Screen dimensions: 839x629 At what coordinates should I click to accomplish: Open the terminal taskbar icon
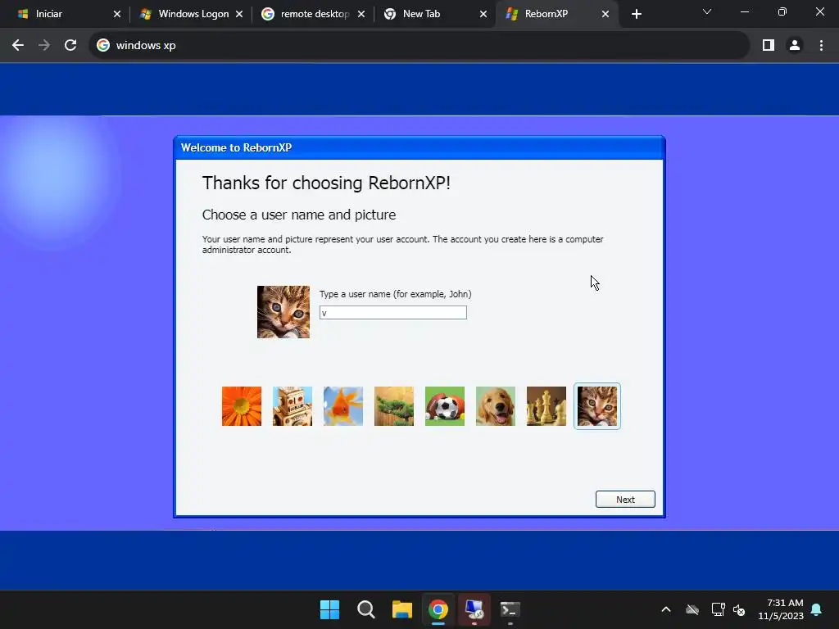[x=510, y=609]
